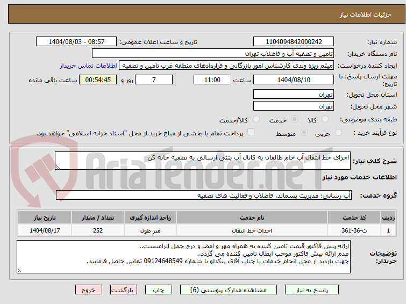Click the شهر محل تحویل field
Image resolution: width=406 pixels, height=304 pixels.
(x=294, y=106)
